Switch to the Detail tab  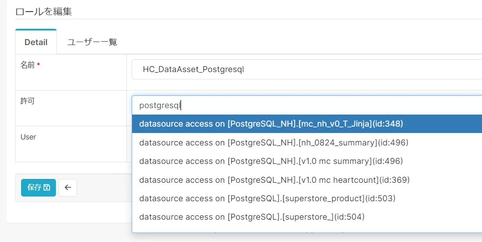click(36, 42)
